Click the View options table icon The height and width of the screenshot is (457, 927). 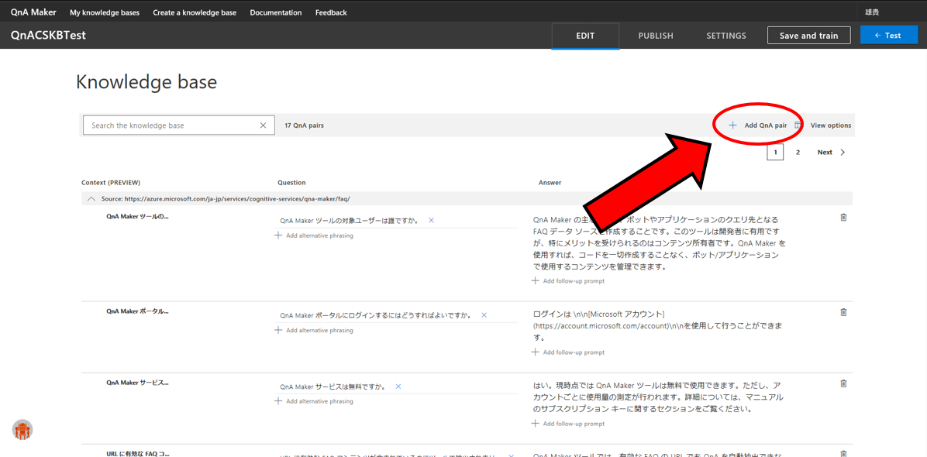point(798,125)
